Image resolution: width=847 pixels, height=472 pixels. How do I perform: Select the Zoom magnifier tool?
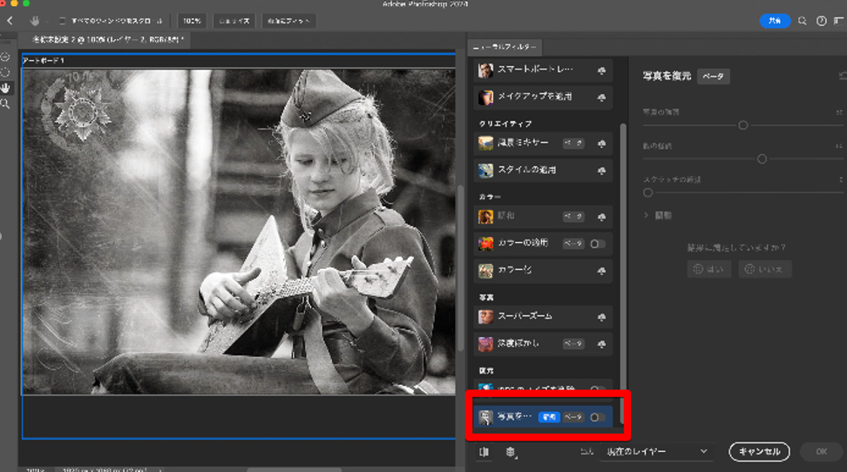pyautogui.click(x=5, y=104)
